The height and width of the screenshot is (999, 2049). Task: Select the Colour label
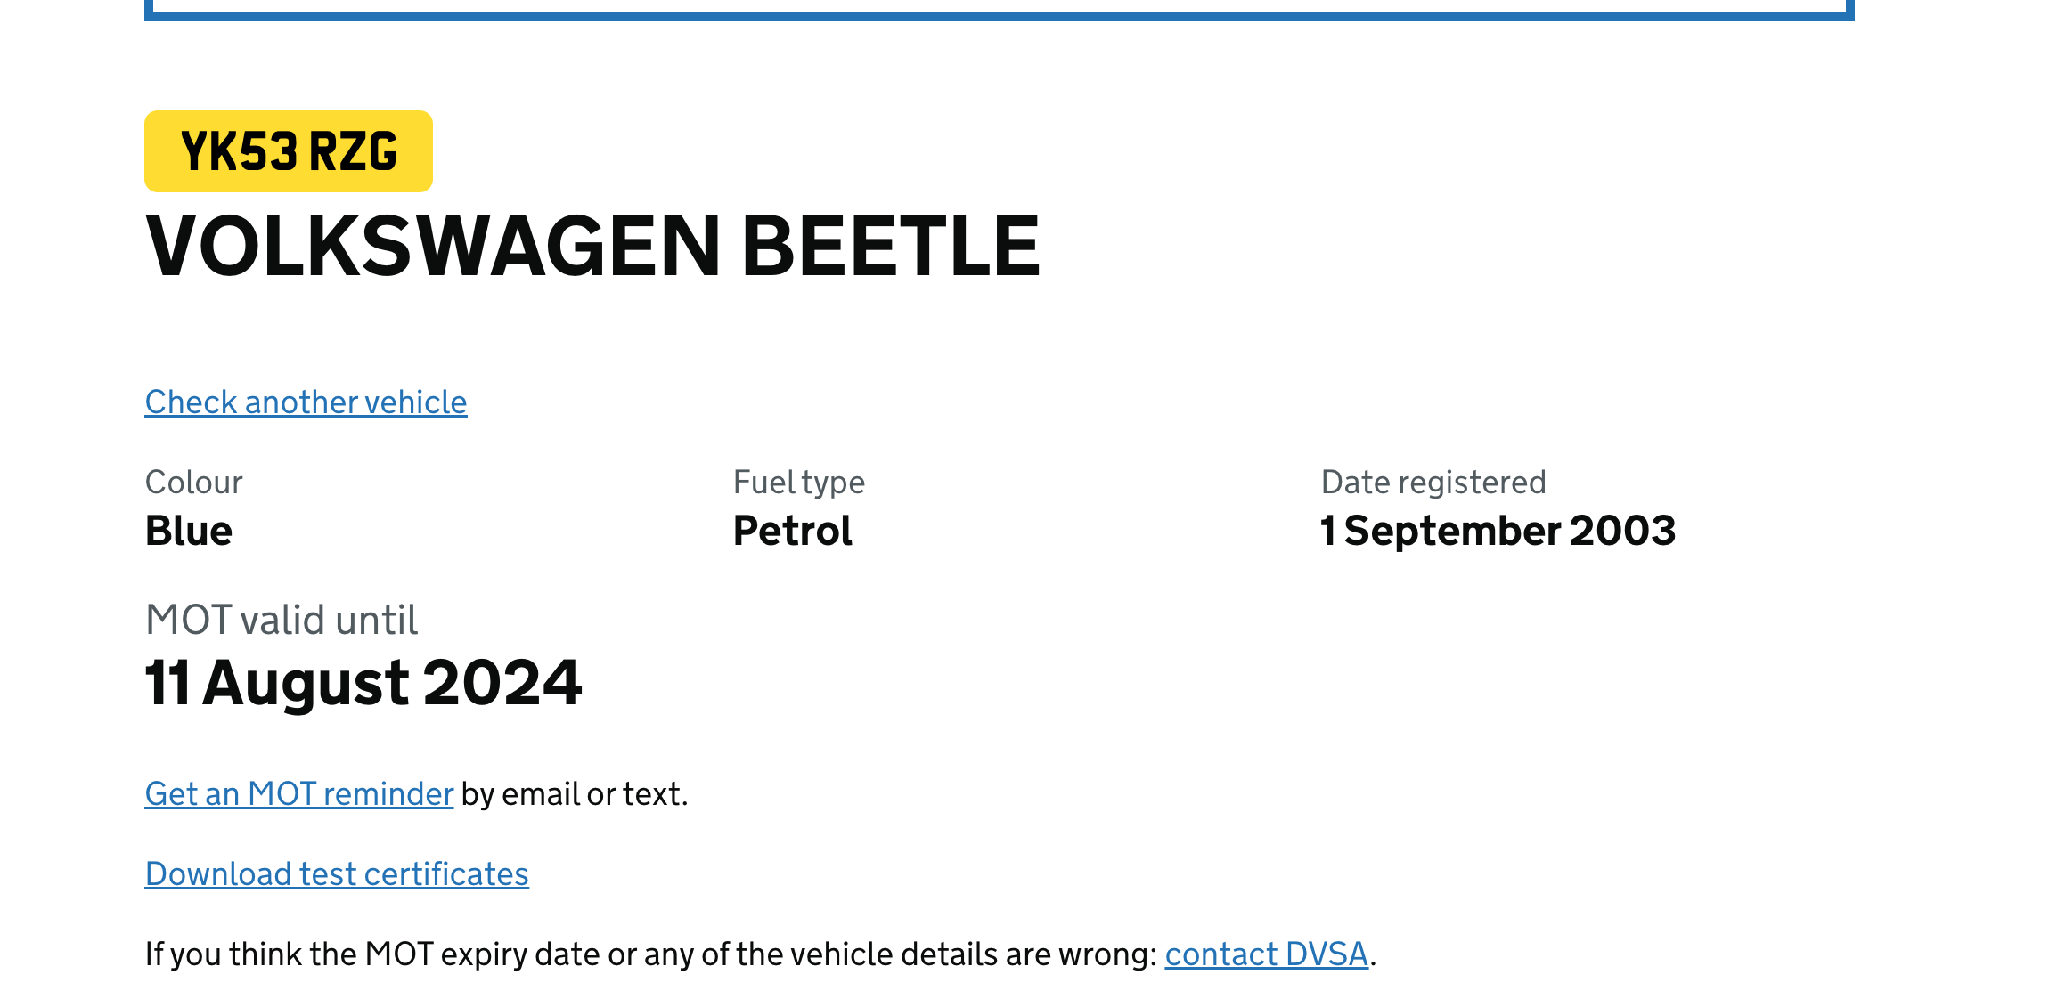(x=193, y=483)
